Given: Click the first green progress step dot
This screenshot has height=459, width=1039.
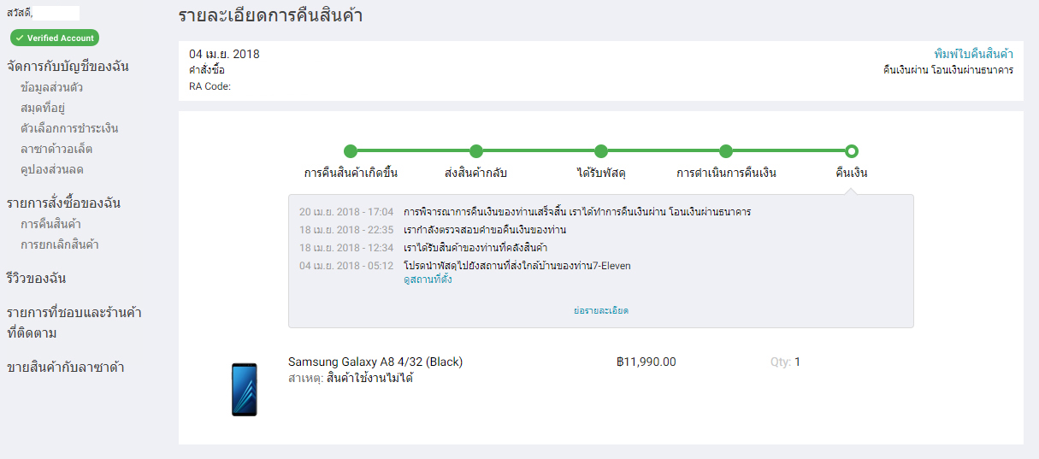Looking at the screenshot, I should click(351, 151).
